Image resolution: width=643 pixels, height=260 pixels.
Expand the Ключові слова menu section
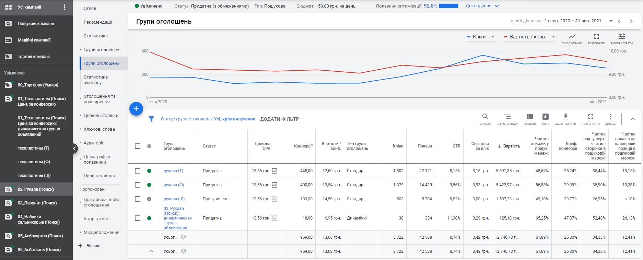coord(99,129)
